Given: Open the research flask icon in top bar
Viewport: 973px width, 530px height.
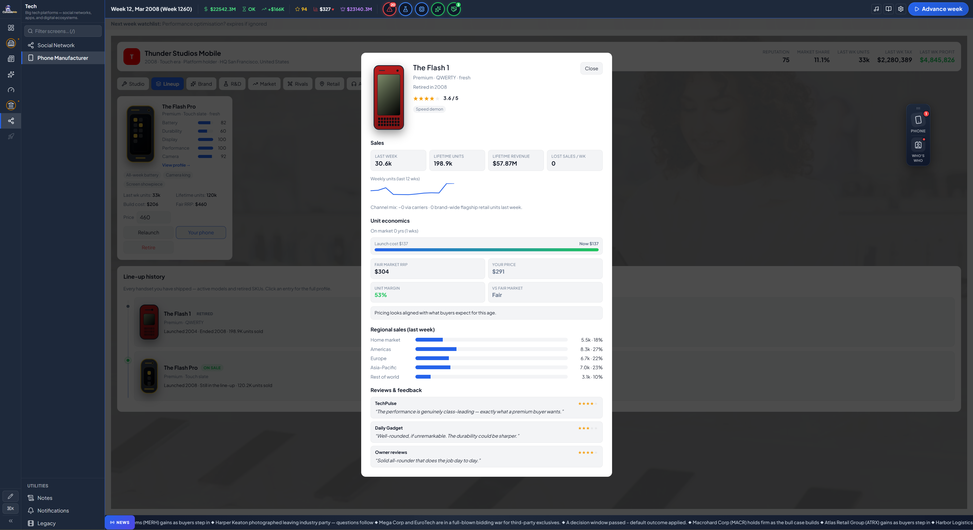Looking at the screenshot, I should point(405,9).
